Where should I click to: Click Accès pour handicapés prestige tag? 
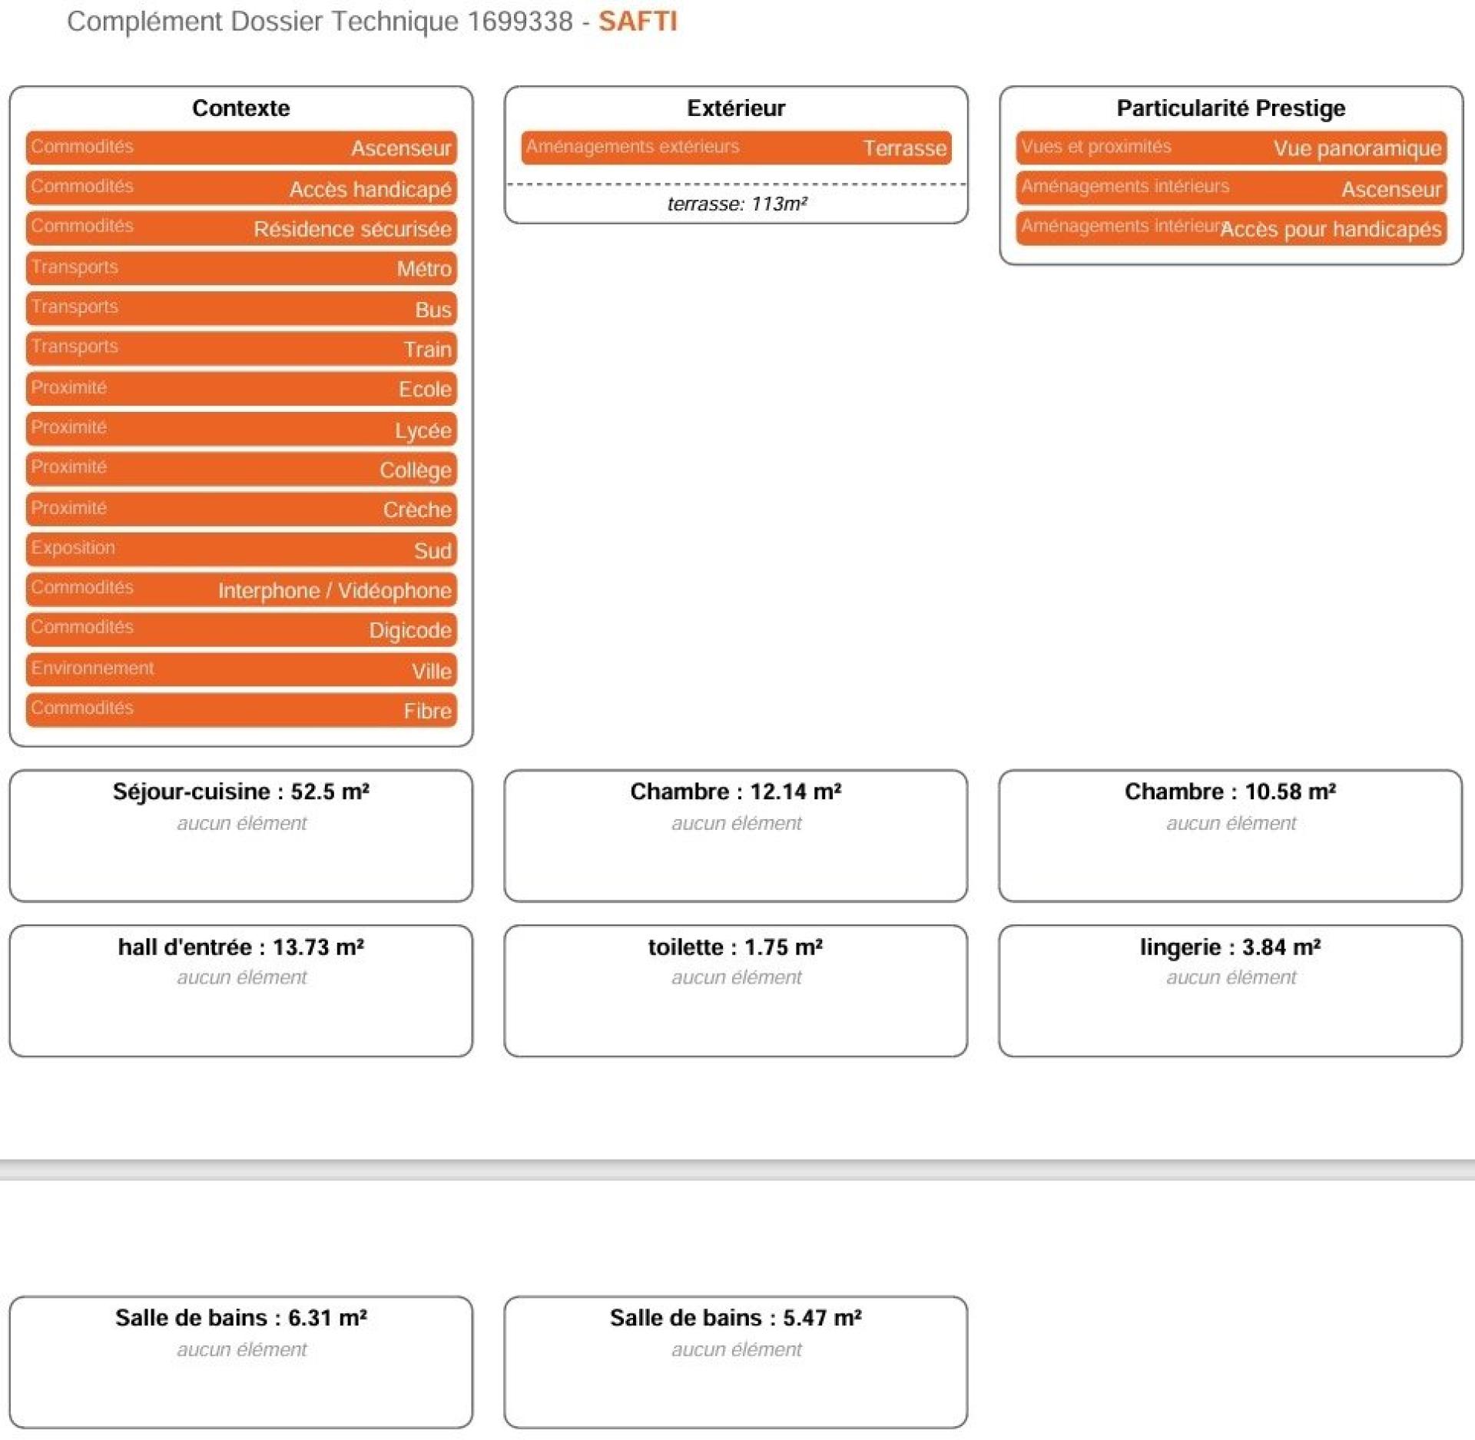click(1231, 228)
